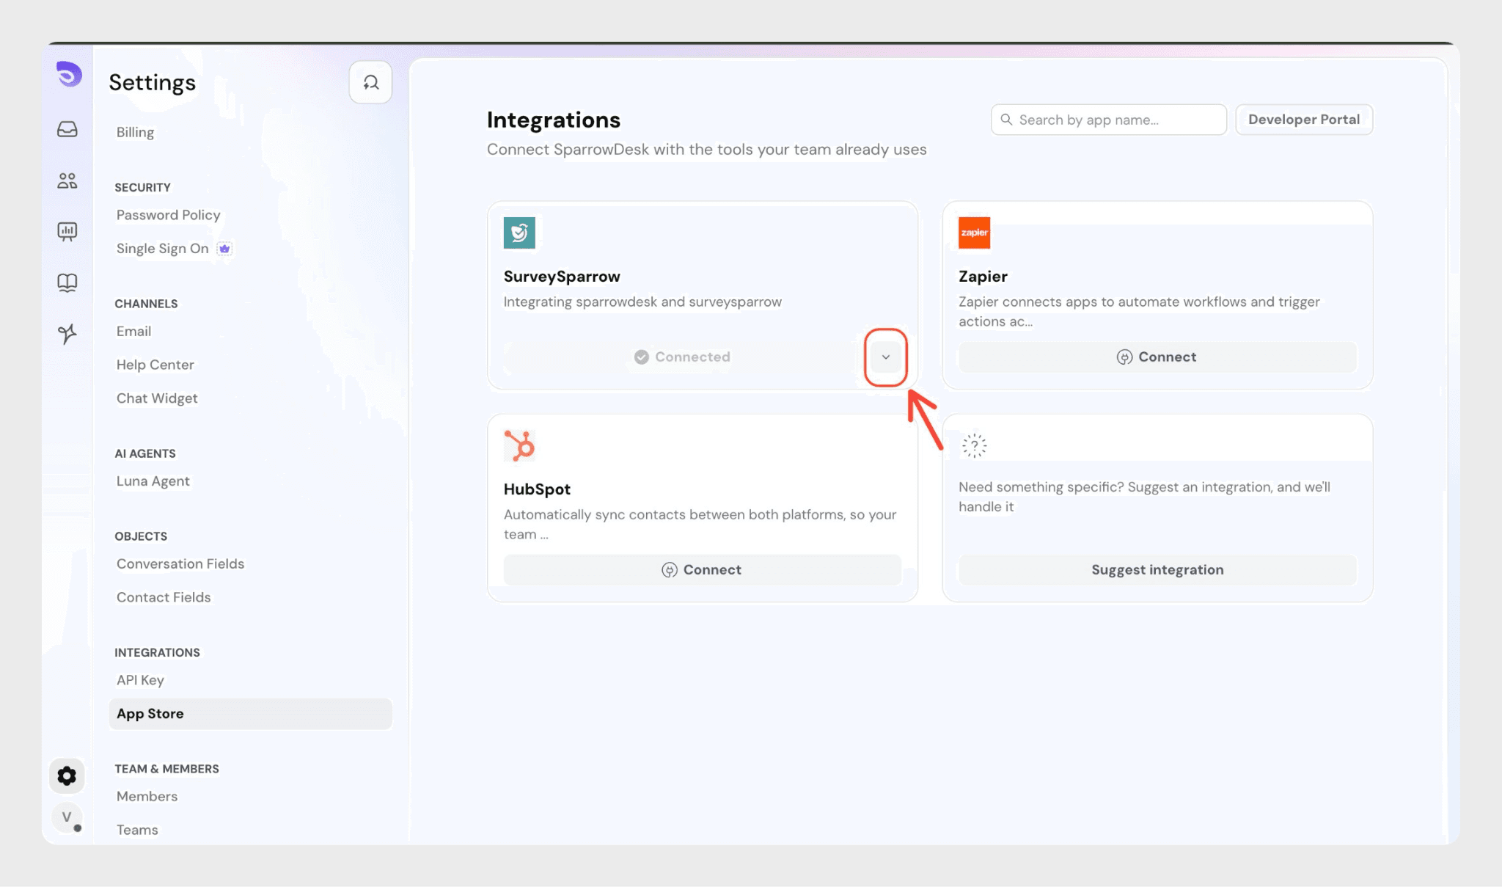Open the knowledge base book icon
This screenshot has height=887, width=1502.
tap(67, 282)
